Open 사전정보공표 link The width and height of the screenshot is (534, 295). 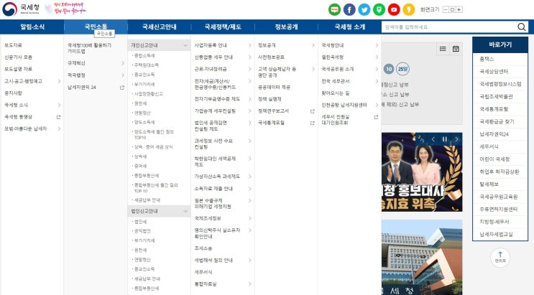[x=271, y=57]
